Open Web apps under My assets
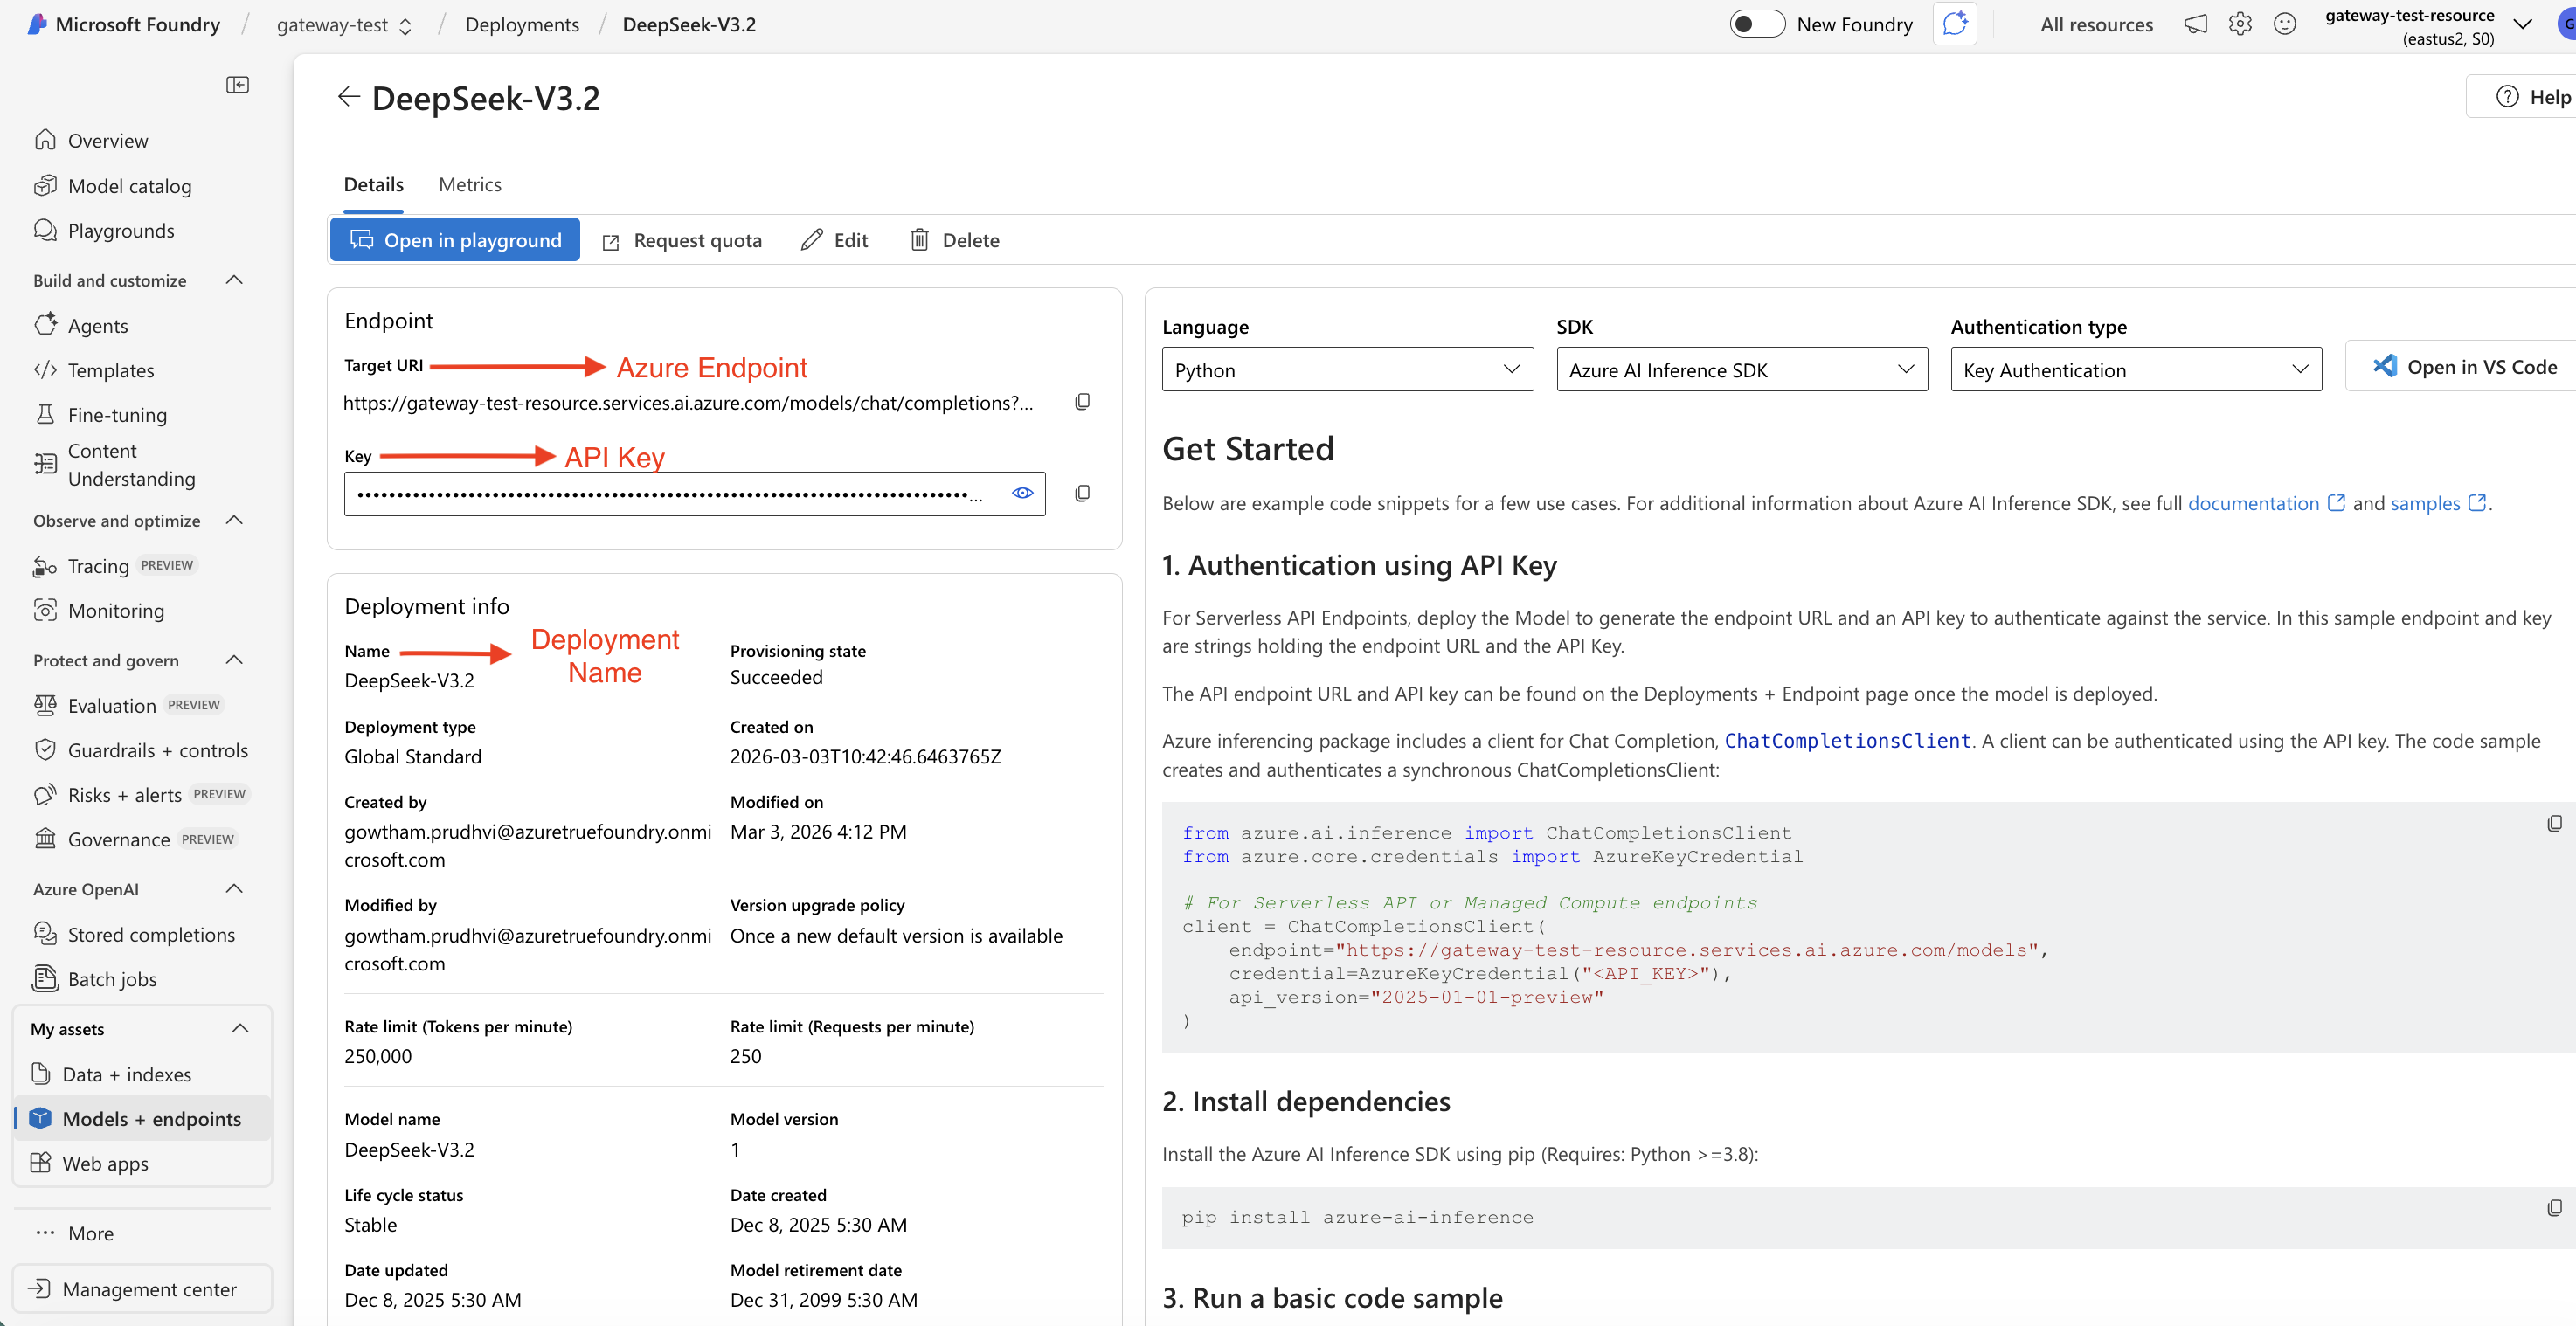Image resolution: width=2576 pixels, height=1326 pixels. click(x=103, y=1163)
